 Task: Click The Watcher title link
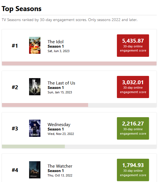point(60,166)
